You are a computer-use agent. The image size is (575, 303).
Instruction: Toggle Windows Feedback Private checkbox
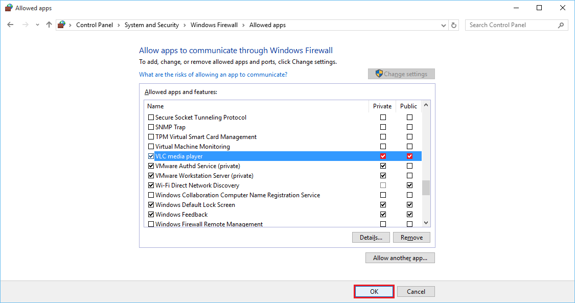point(383,215)
